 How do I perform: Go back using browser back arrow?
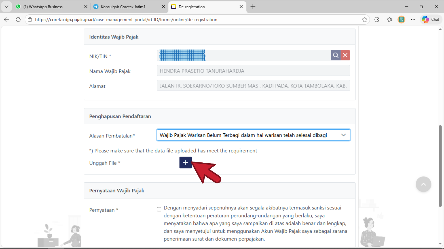[x=7, y=20]
